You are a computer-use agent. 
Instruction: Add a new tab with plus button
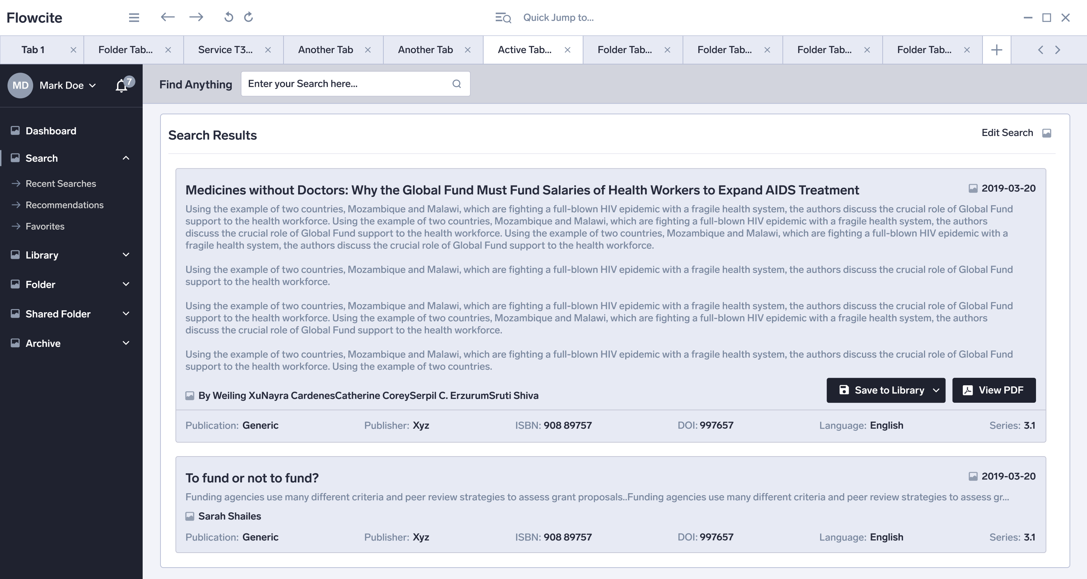996,50
